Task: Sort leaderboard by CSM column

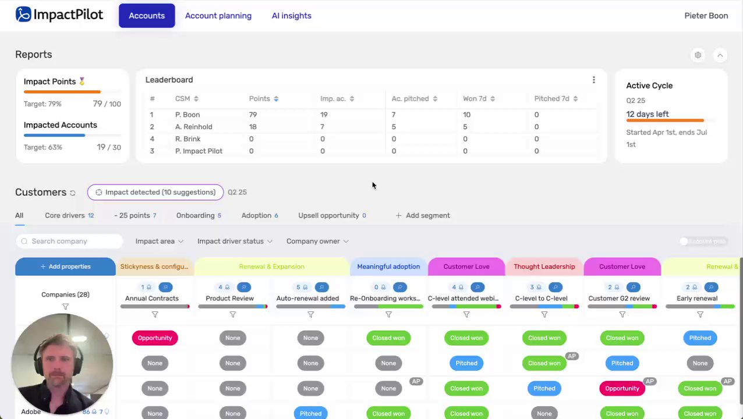Action: [x=196, y=99]
